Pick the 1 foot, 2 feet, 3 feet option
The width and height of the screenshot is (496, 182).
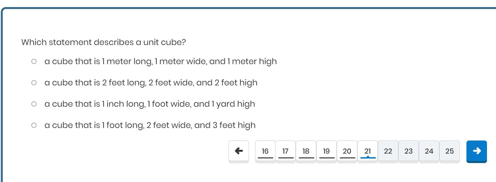point(34,125)
